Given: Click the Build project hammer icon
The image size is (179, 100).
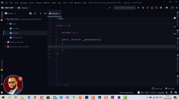Looking at the screenshot, I should point(109,8).
